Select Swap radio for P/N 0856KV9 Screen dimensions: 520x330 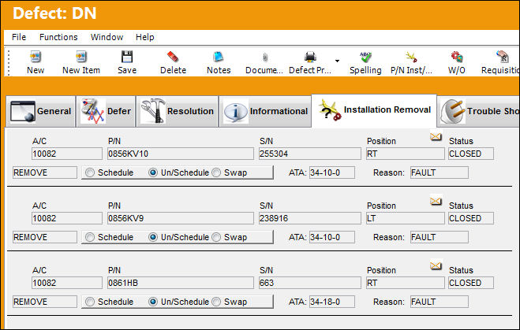[x=216, y=237]
